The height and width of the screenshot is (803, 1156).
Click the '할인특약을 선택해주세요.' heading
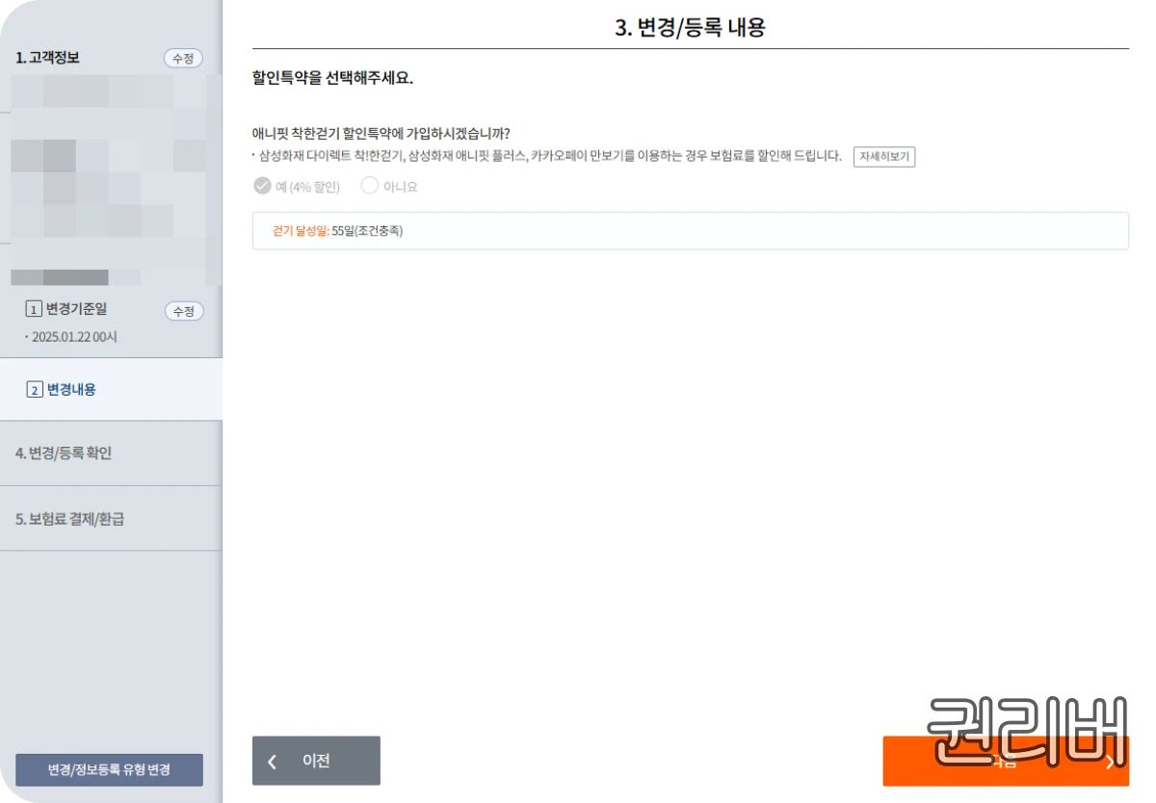click(x=332, y=78)
